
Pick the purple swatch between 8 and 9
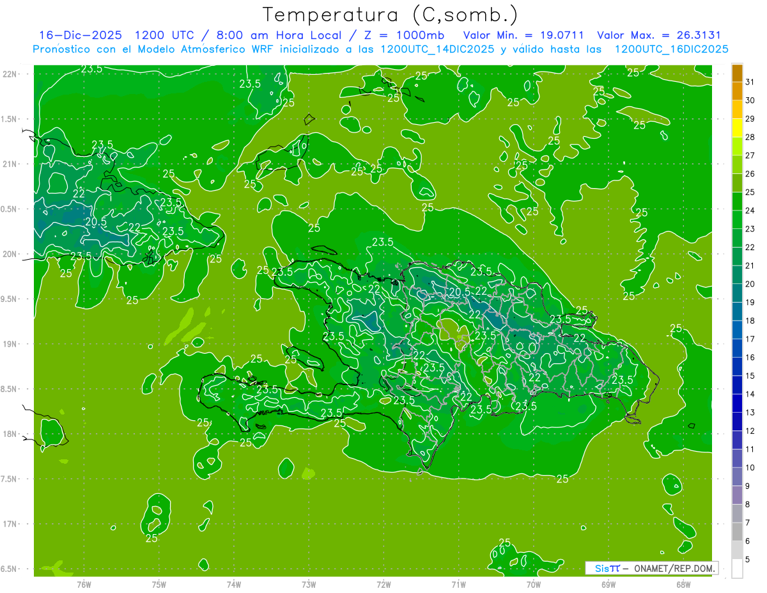pos(737,495)
